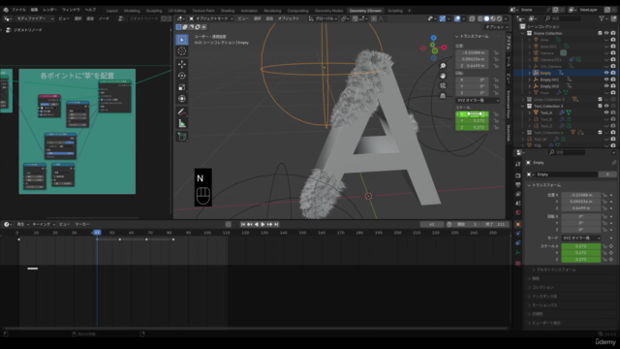Click the Scale Y field in properties panel
This screenshot has height=349, width=620.
tap(581, 253)
